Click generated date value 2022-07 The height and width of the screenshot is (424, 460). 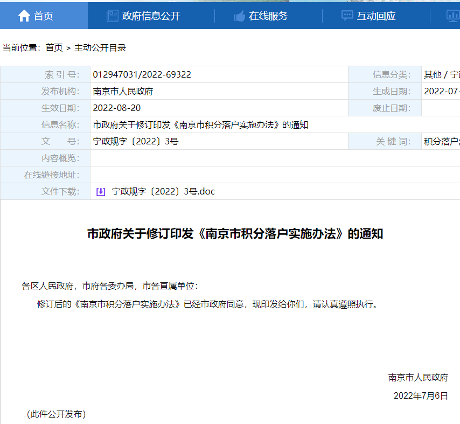(x=442, y=91)
